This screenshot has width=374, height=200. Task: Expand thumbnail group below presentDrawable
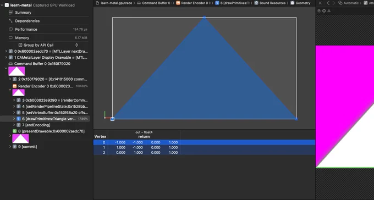(10, 136)
